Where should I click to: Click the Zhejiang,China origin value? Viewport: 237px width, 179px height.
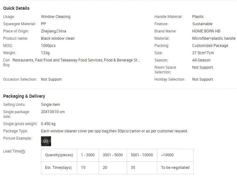(54, 31)
